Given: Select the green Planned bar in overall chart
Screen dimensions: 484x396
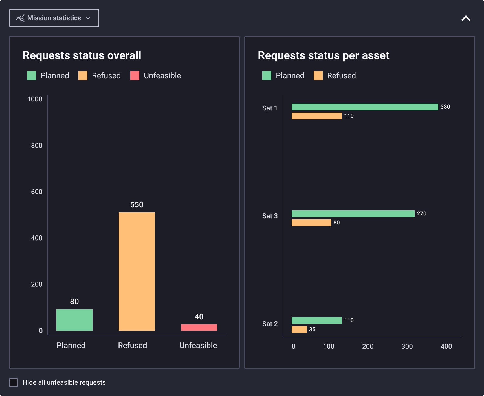Looking at the screenshot, I should pyautogui.click(x=74, y=320).
